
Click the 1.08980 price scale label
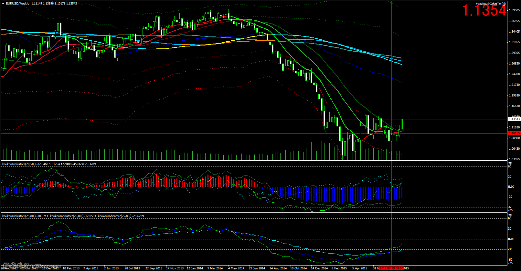tap(514, 138)
